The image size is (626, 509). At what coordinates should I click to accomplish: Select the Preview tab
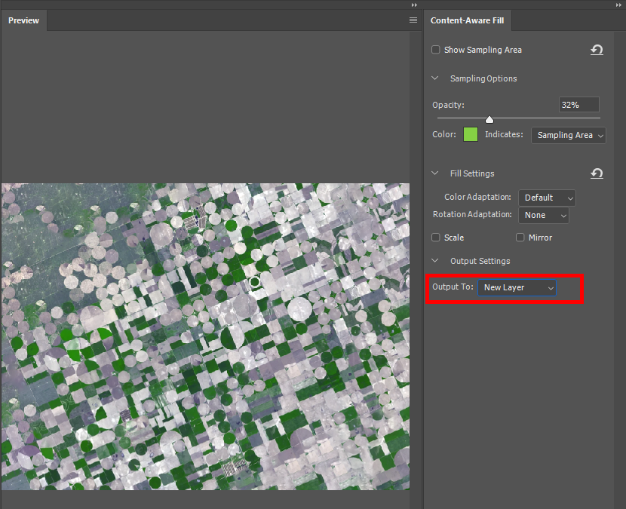click(x=23, y=20)
